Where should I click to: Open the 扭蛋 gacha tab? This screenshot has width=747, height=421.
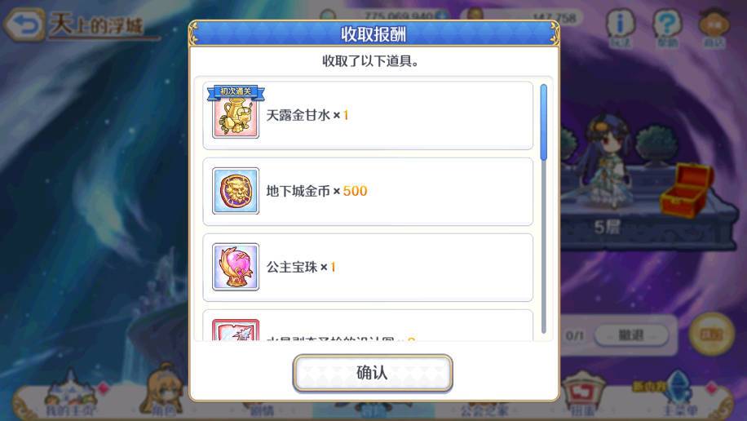point(583,394)
